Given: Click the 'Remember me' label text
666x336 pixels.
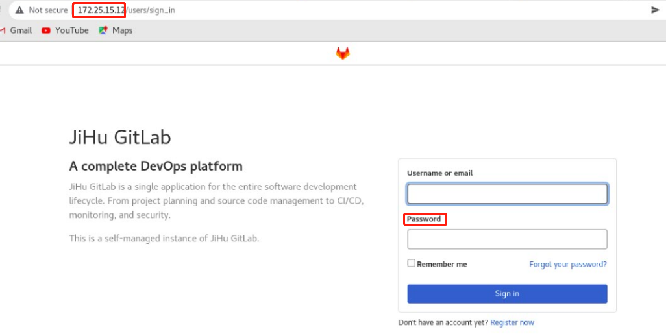Looking at the screenshot, I should [x=442, y=264].
